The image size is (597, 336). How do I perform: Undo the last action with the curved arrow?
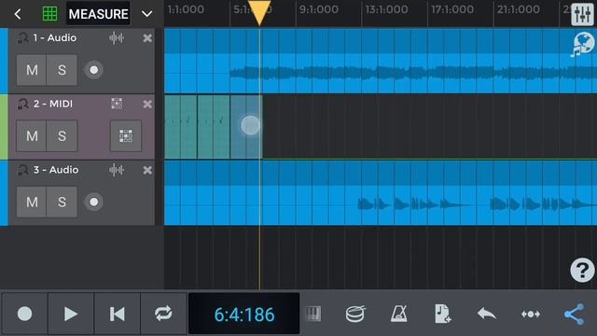coord(487,314)
